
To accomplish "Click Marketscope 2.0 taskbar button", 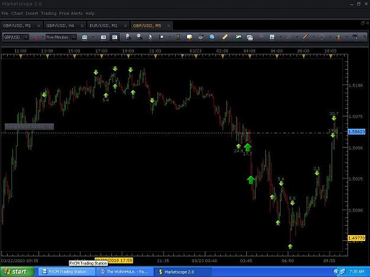I will click(183, 272).
